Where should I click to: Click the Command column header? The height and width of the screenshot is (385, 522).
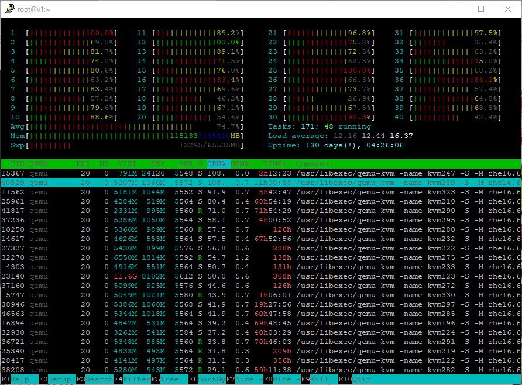(x=312, y=164)
